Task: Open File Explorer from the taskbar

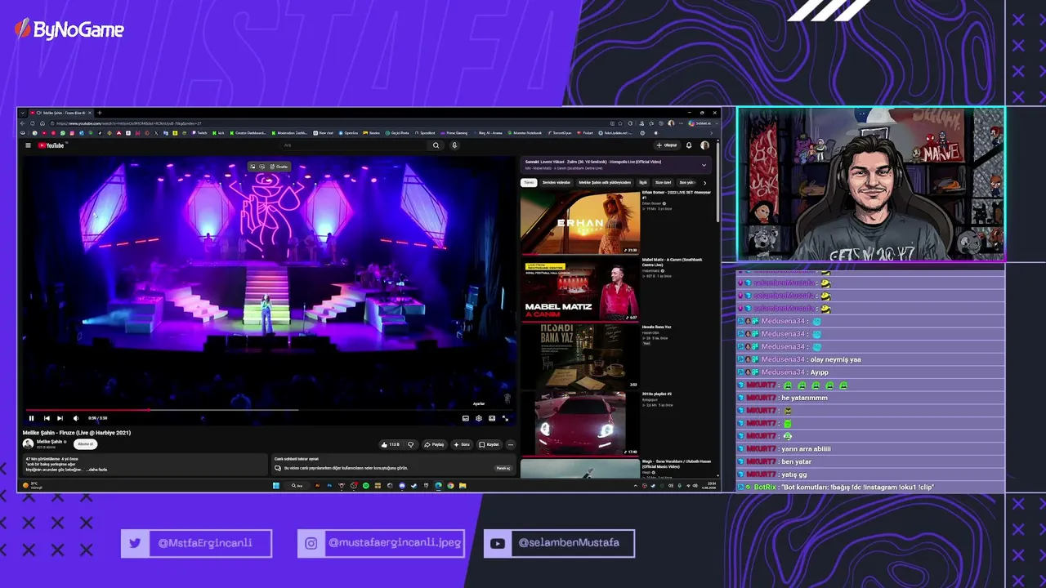Action: [x=463, y=486]
